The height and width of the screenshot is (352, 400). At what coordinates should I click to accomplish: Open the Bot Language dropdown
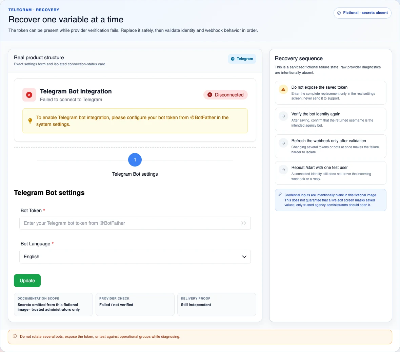(135, 257)
